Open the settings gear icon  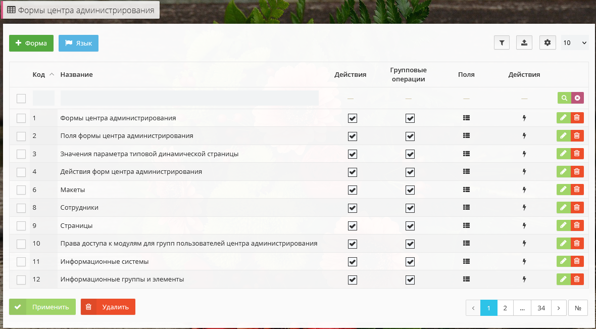pos(548,43)
